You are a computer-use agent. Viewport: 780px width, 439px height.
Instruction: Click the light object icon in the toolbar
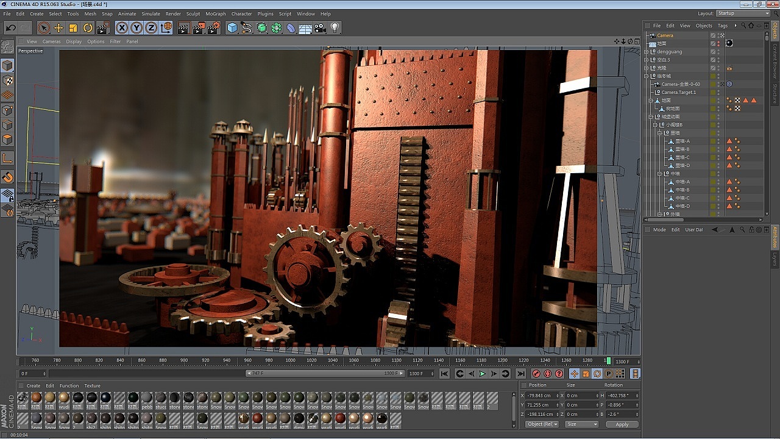(335, 27)
